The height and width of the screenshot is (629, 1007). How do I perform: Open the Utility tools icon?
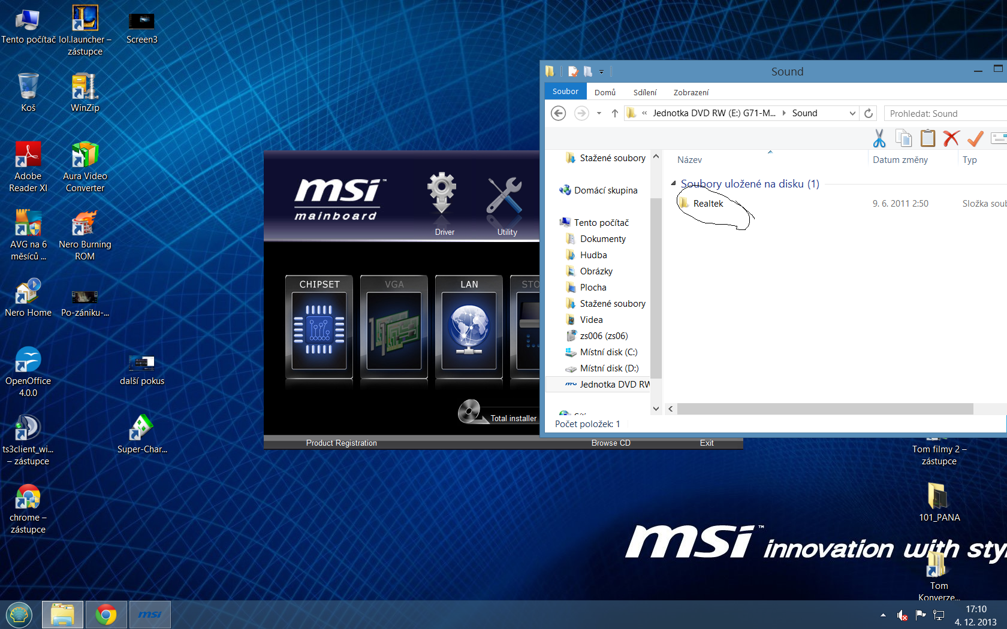pyautogui.click(x=505, y=196)
